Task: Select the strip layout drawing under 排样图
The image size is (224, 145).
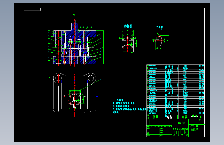Action: (128, 44)
